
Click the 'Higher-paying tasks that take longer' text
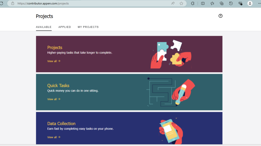click(80, 53)
